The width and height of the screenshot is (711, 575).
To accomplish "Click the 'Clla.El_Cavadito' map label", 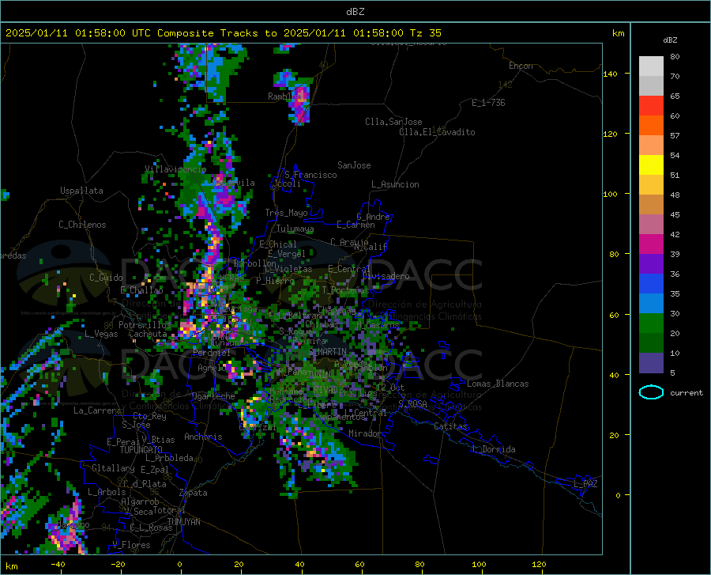I will point(437,132).
